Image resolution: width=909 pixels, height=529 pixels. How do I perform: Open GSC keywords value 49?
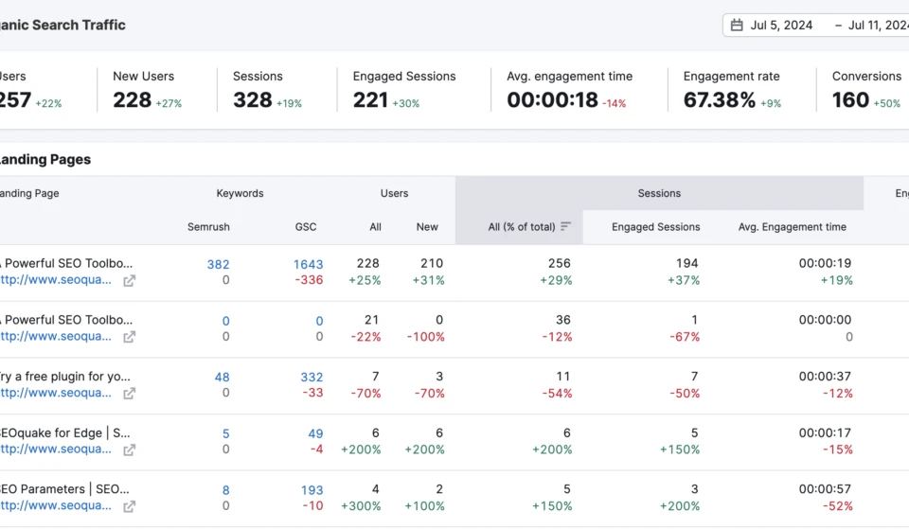pos(315,434)
